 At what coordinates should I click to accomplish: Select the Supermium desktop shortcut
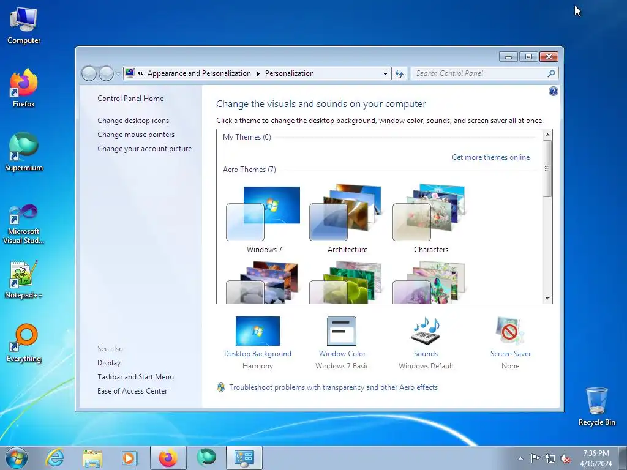(x=24, y=152)
